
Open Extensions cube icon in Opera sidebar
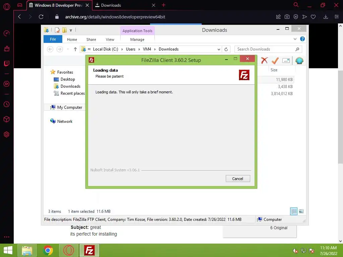click(7, 119)
